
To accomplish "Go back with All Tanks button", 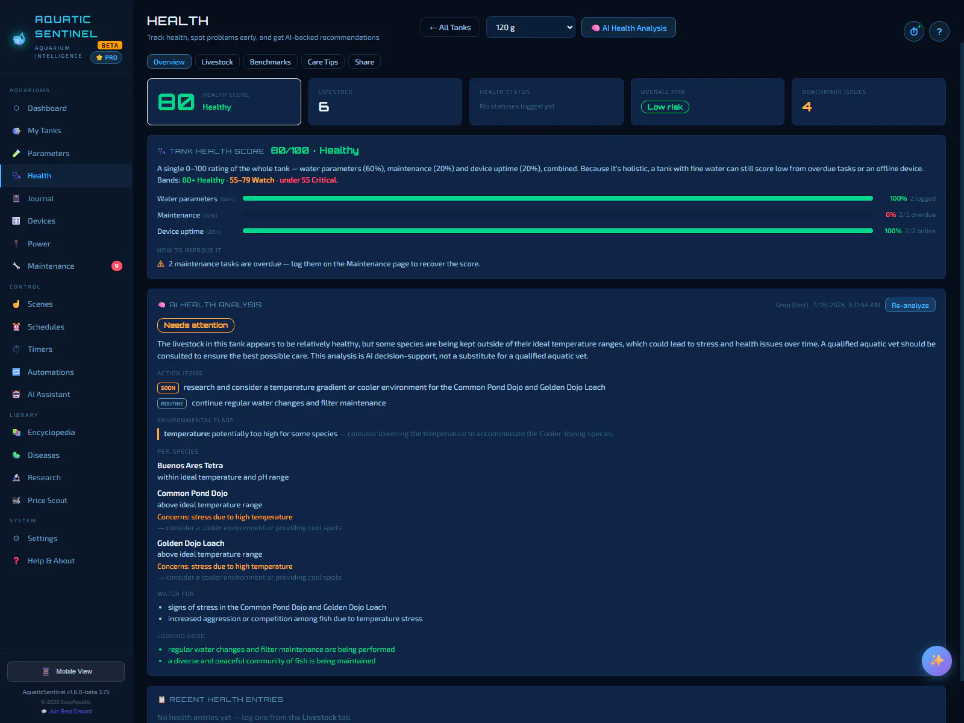I will click(450, 28).
